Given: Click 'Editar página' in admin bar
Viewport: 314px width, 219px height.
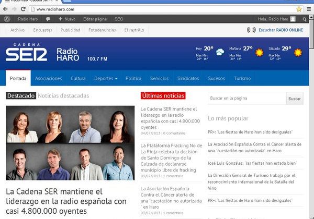Looking at the screenshot, I should point(95,19).
